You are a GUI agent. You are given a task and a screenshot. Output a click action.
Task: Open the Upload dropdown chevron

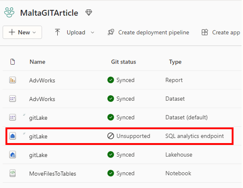coord(93,32)
